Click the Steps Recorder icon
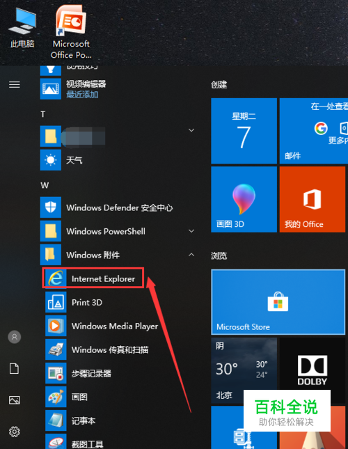The height and width of the screenshot is (449, 348). 56,373
